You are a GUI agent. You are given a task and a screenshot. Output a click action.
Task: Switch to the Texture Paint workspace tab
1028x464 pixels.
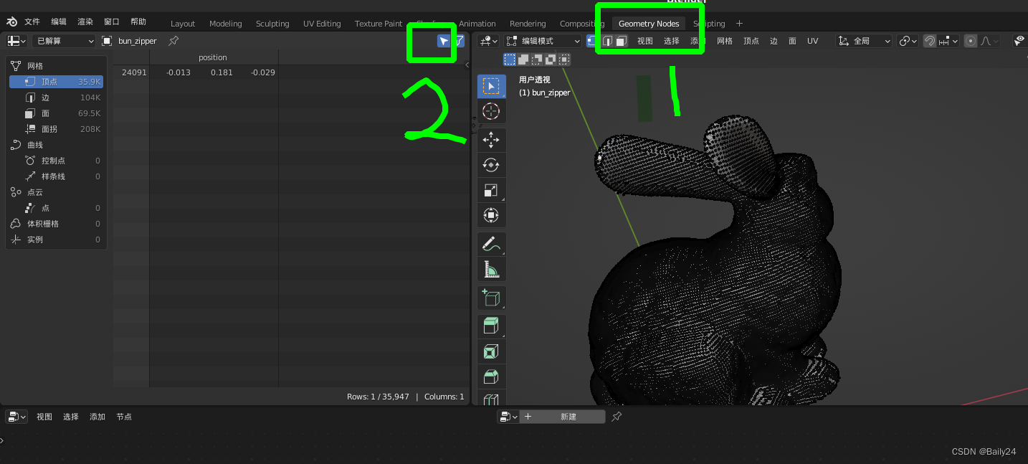[379, 24]
